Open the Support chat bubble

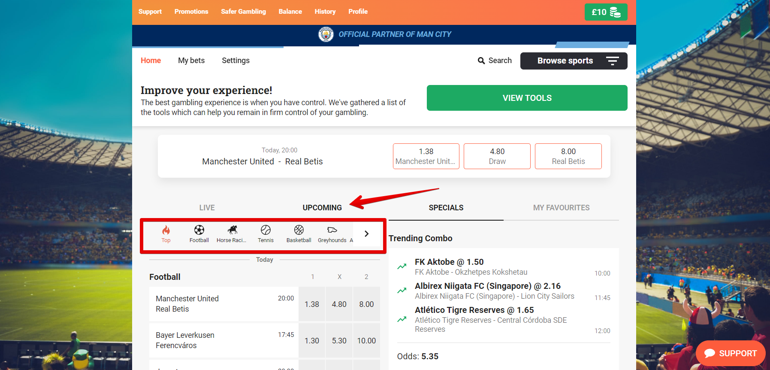(731, 353)
